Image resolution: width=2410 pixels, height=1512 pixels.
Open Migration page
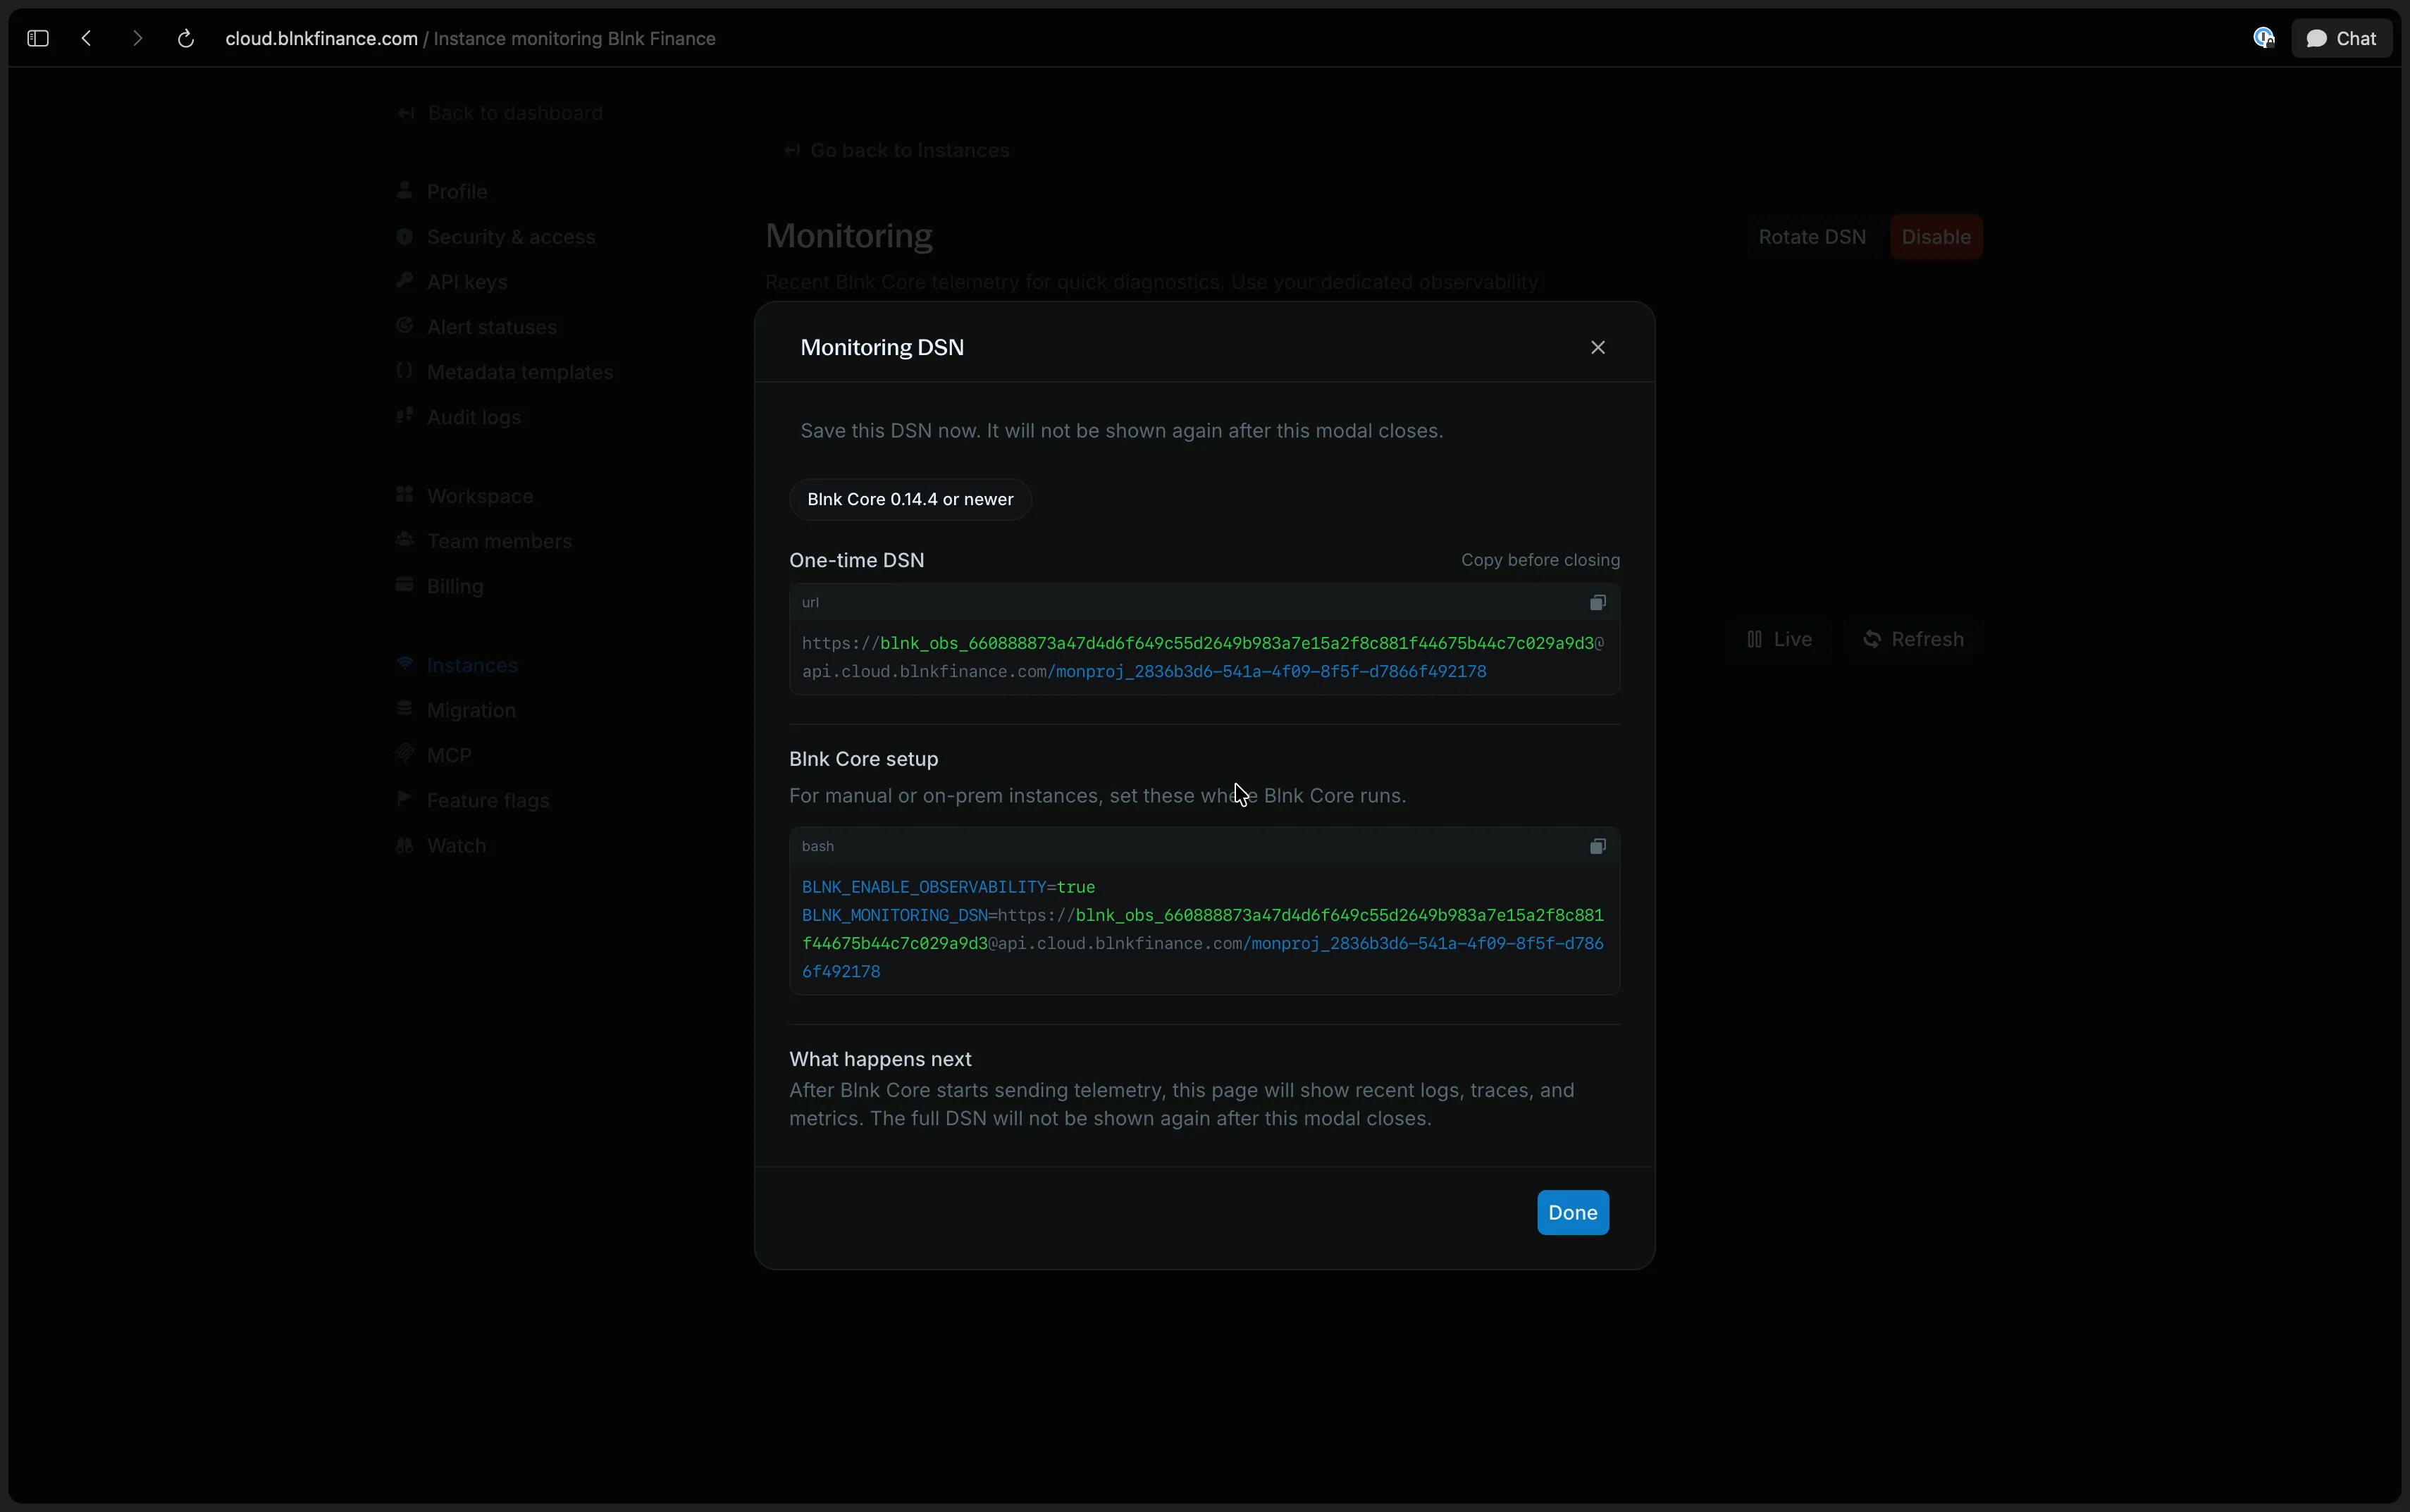point(471,710)
